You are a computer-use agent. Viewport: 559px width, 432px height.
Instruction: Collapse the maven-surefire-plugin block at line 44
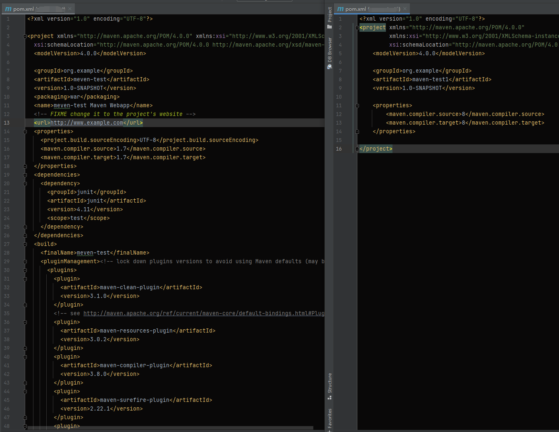coord(25,392)
